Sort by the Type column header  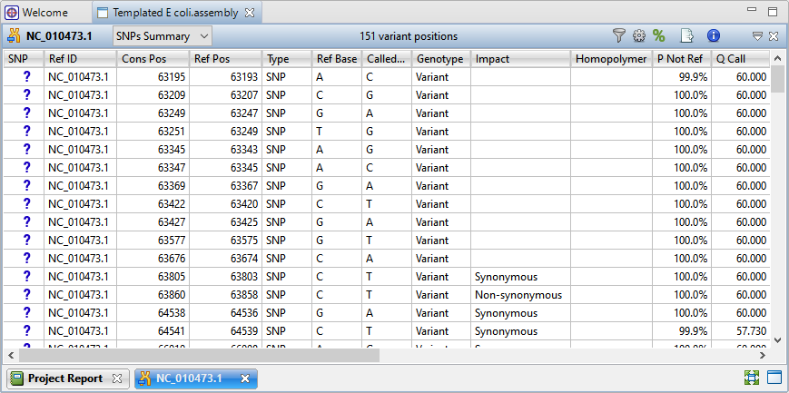point(287,59)
